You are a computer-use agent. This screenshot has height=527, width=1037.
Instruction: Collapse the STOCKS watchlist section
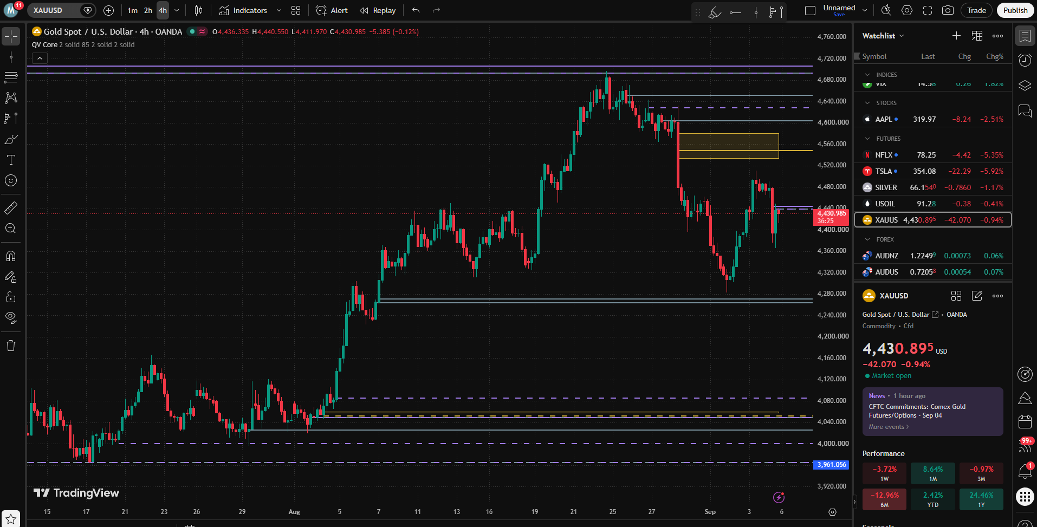867,103
